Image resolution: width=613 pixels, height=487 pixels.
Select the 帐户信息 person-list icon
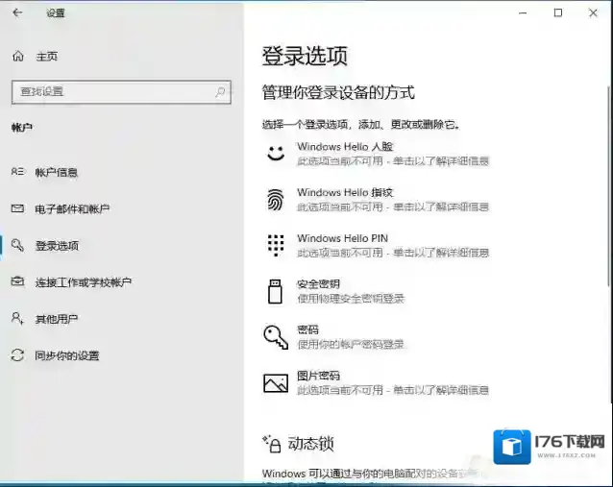pyautogui.click(x=17, y=172)
